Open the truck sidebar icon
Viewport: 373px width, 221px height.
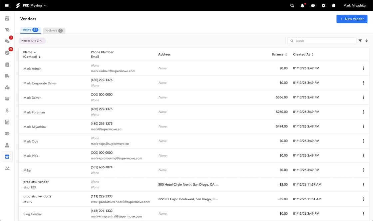tap(7, 76)
